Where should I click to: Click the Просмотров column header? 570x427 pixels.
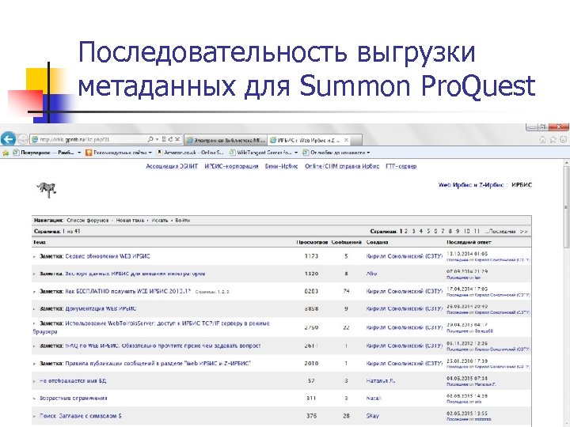click(x=312, y=242)
